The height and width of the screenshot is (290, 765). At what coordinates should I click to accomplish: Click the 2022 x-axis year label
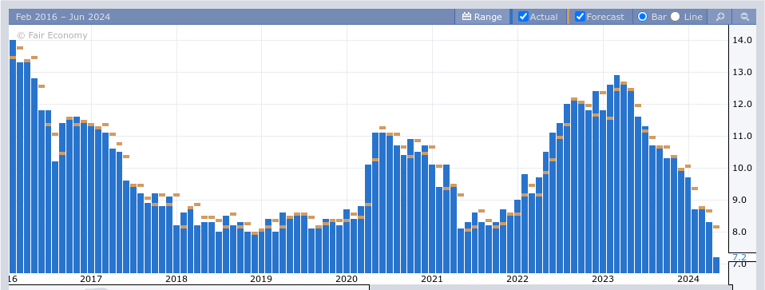(x=517, y=280)
